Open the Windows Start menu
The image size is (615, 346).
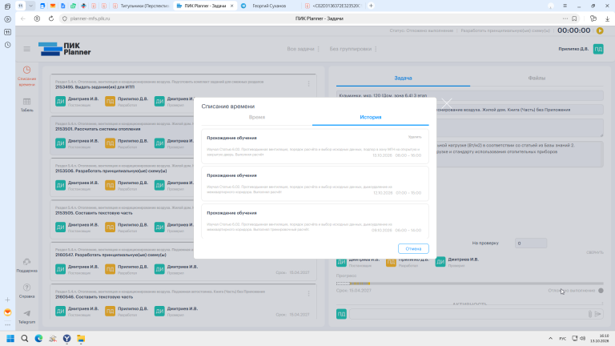tap(10, 339)
